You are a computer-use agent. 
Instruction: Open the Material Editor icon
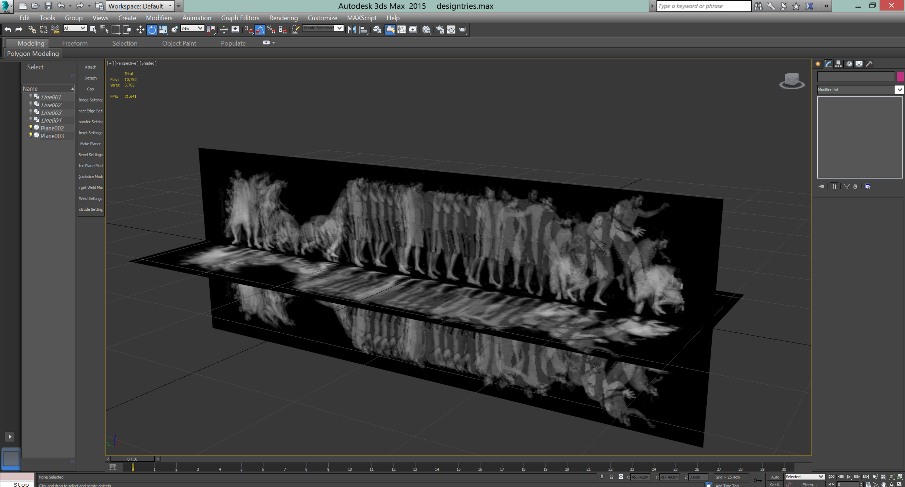(426, 30)
